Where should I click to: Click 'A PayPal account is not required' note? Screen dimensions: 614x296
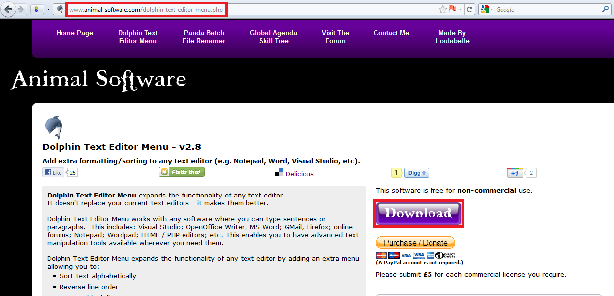pyautogui.click(x=420, y=263)
